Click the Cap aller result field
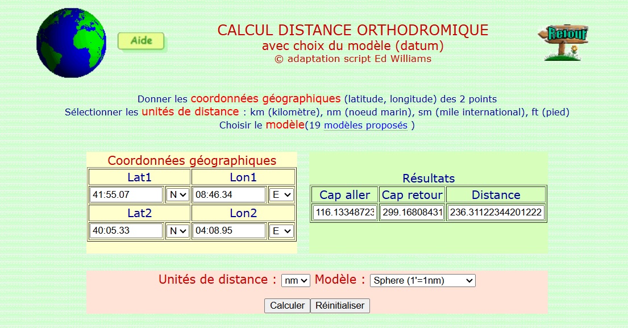This screenshot has height=328, width=628. (344, 212)
